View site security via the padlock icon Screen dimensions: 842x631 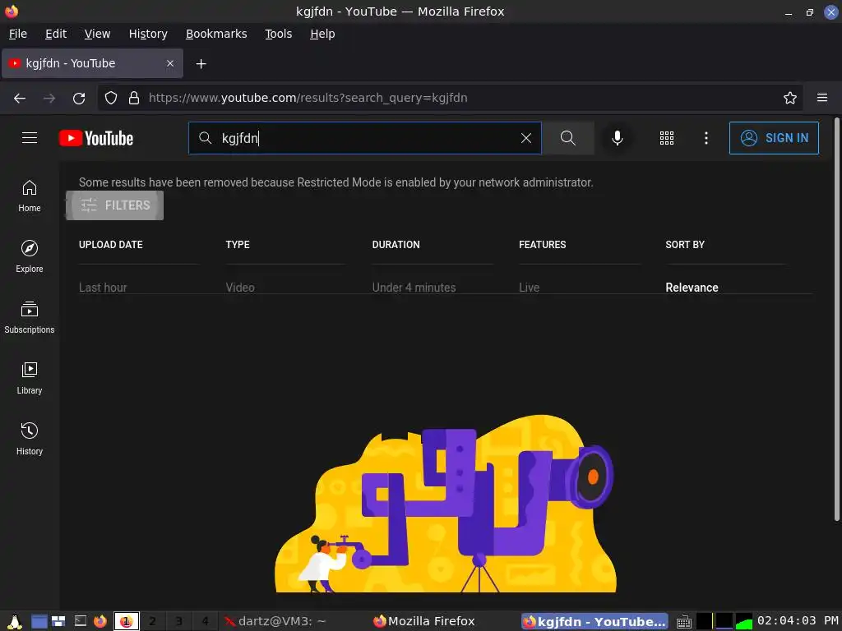pyautogui.click(x=134, y=98)
